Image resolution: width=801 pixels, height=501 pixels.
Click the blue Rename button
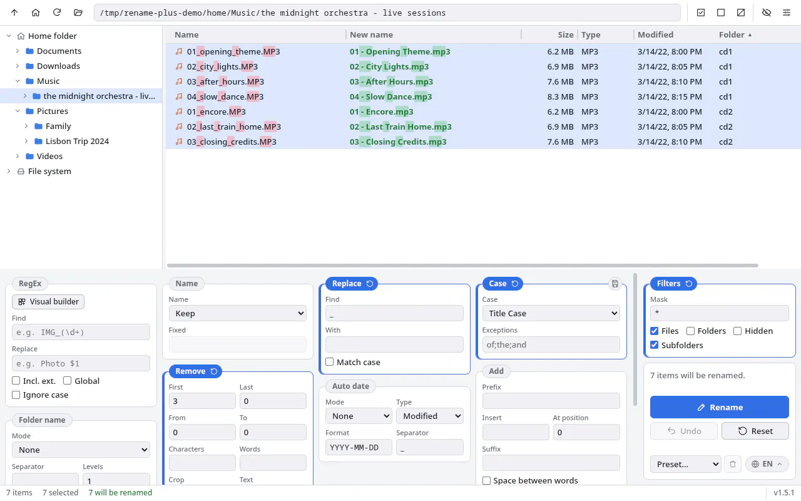click(x=720, y=407)
